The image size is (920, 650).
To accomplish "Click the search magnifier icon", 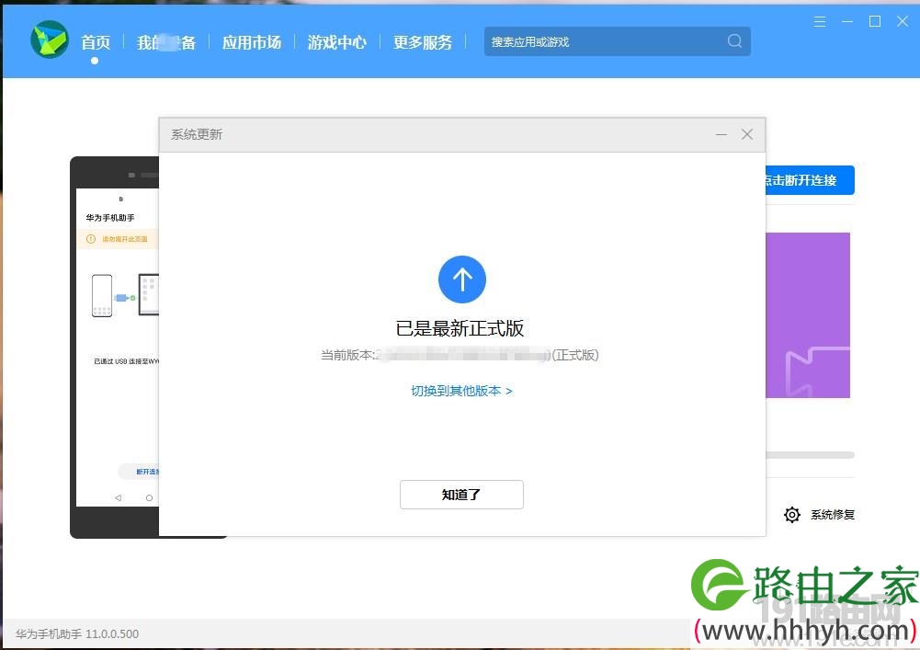I will (734, 41).
